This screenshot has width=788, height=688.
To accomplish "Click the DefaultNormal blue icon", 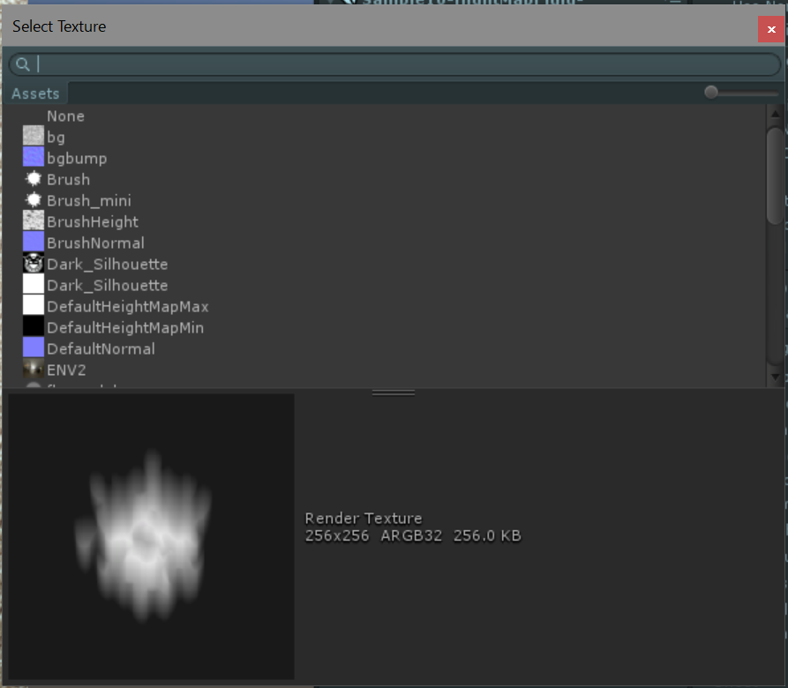I will tap(34, 348).
